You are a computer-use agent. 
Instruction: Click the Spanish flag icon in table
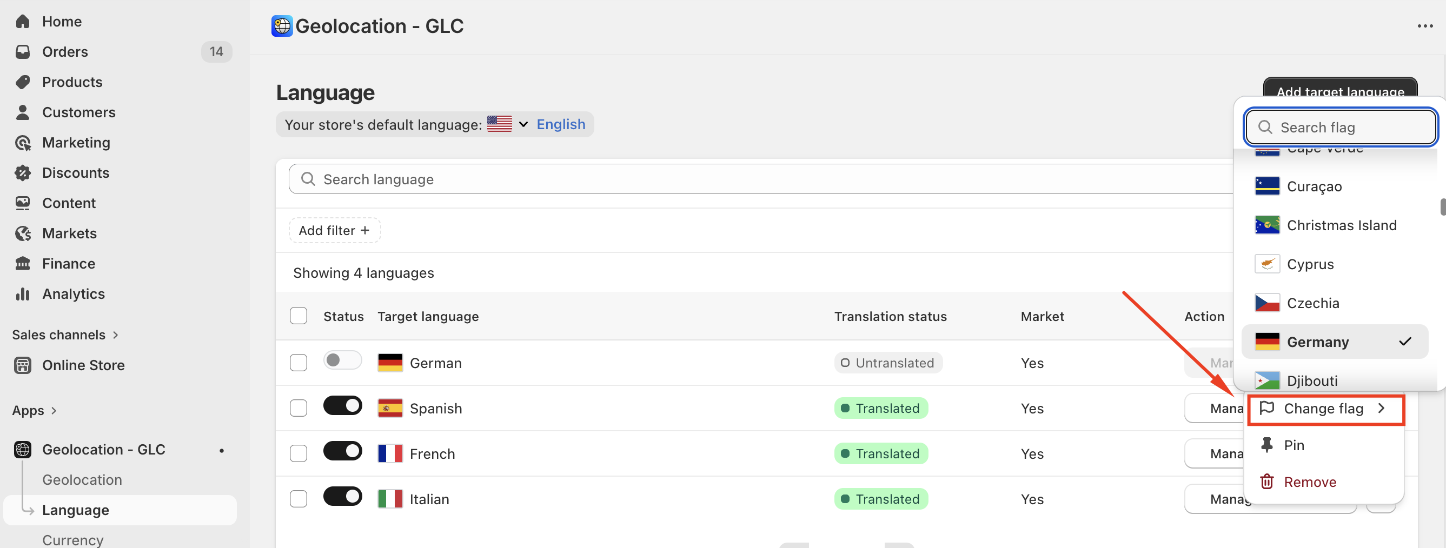pyautogui.click(x=390, y=409)
